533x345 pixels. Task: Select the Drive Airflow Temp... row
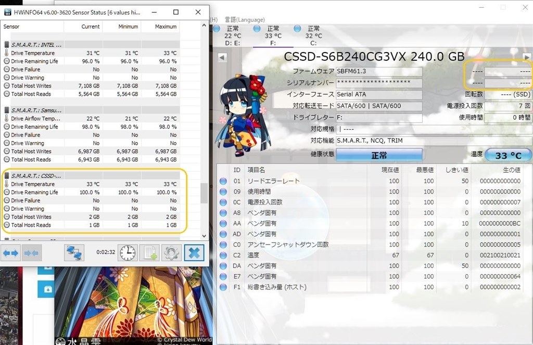[90, 119]
